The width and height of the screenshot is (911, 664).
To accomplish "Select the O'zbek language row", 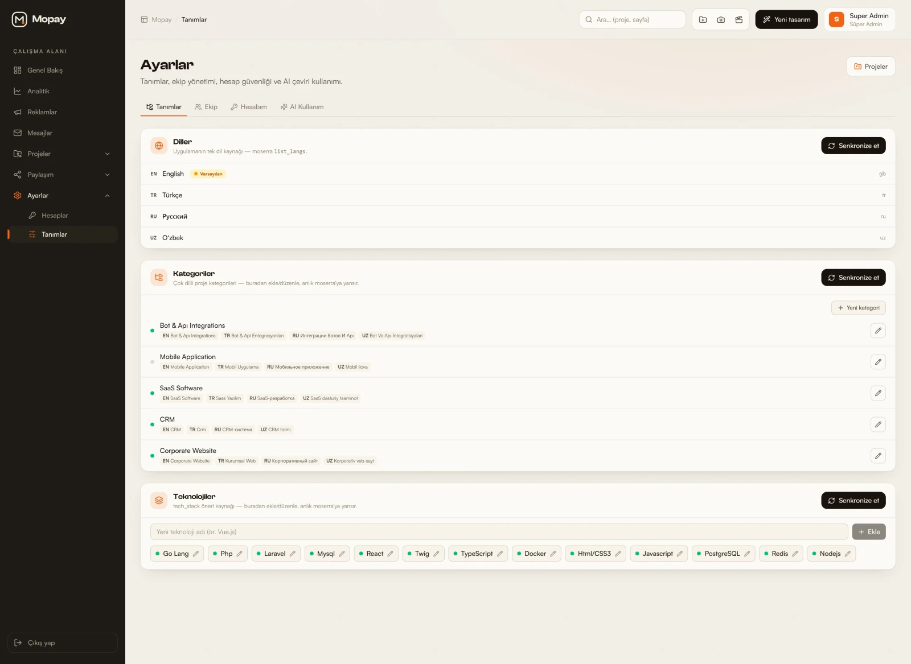I will click(518, 238).
